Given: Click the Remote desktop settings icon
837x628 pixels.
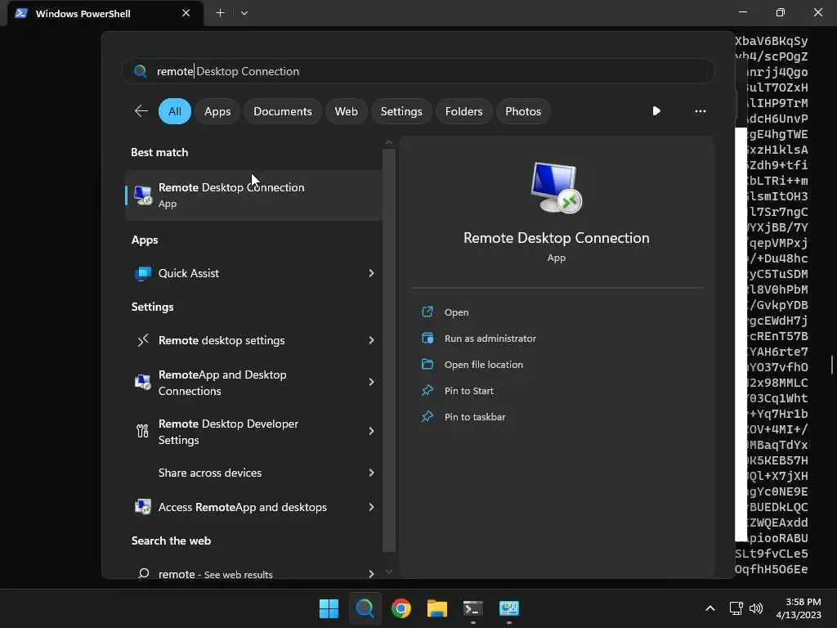Looking at the screenshot, I should [142, 340].
